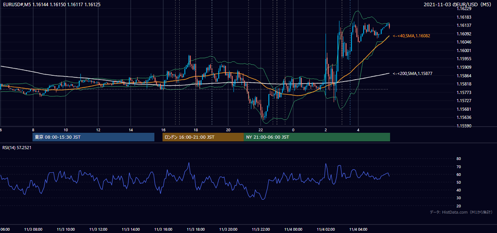This screenshot has height=233, width=497.
Task: Click price axis value 1.16183
Action: pyautogui.click(x=464, y=17)
